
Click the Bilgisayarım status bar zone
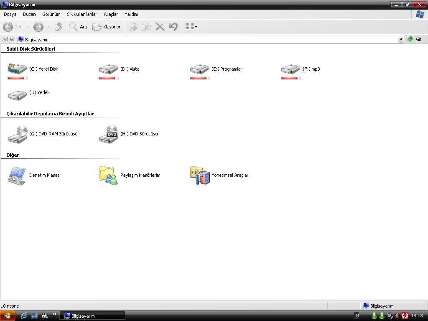[378, 306]
